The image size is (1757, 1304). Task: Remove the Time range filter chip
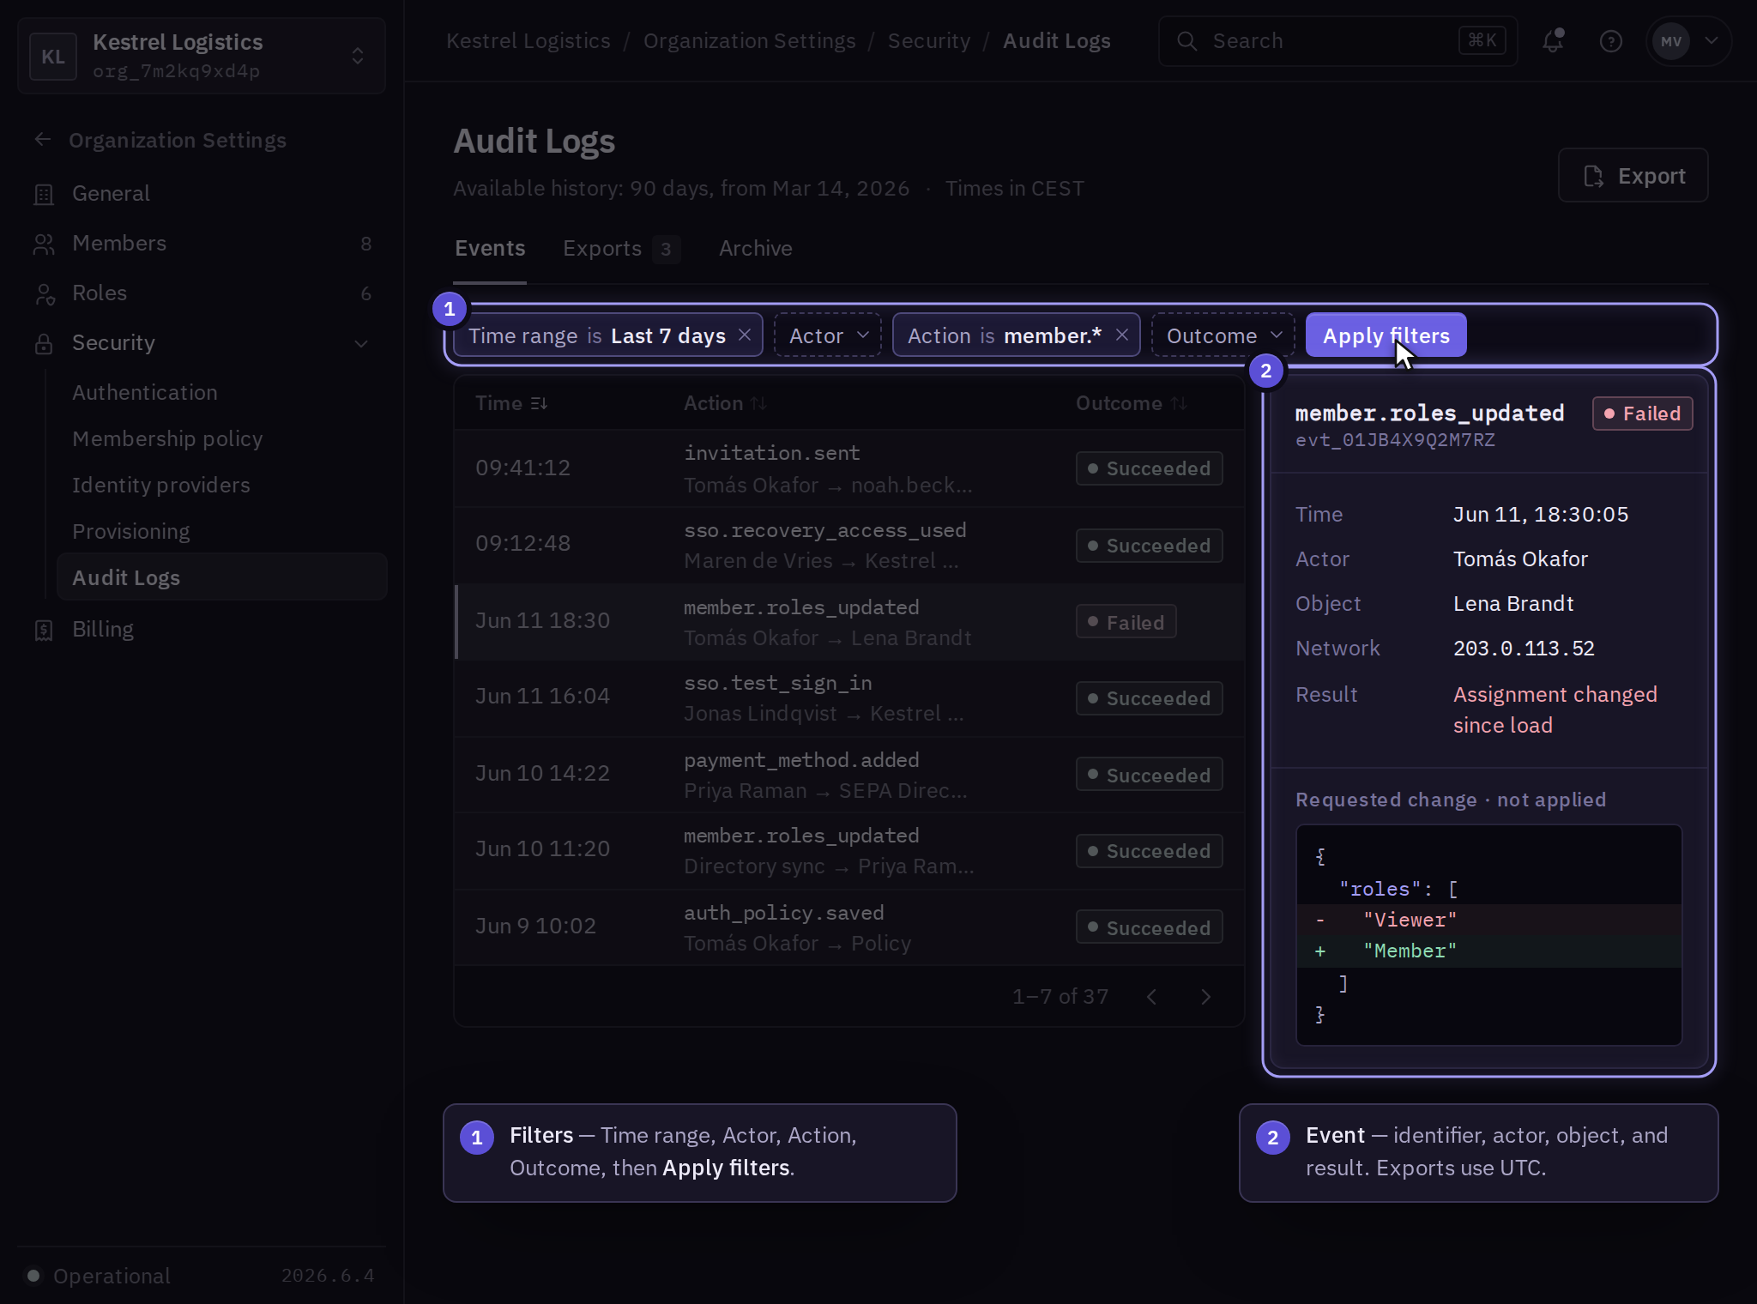point(745,335)
